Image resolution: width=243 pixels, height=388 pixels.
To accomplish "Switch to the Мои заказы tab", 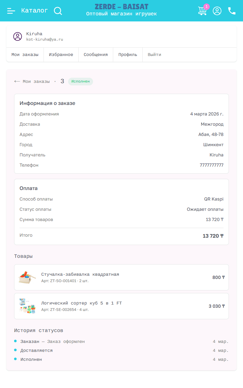I will 25,55.
